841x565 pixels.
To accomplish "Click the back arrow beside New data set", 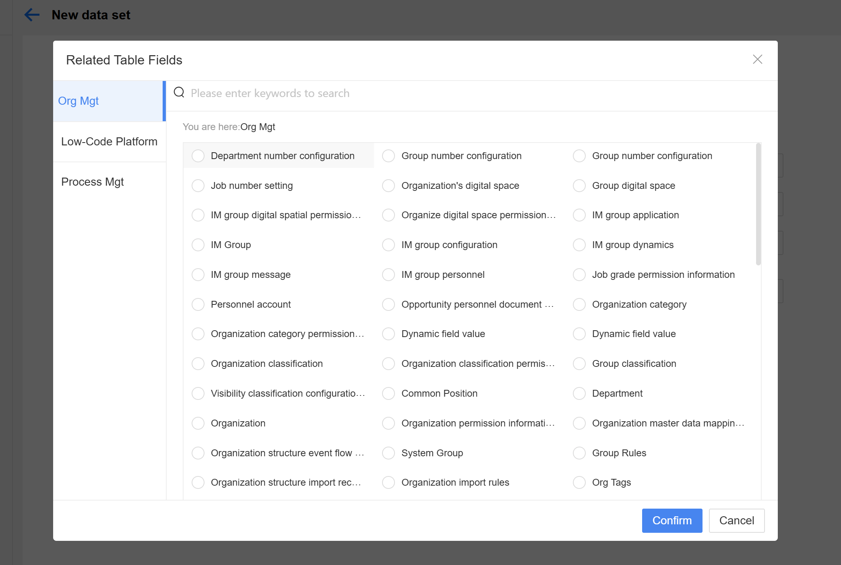I will click(32, 15).
